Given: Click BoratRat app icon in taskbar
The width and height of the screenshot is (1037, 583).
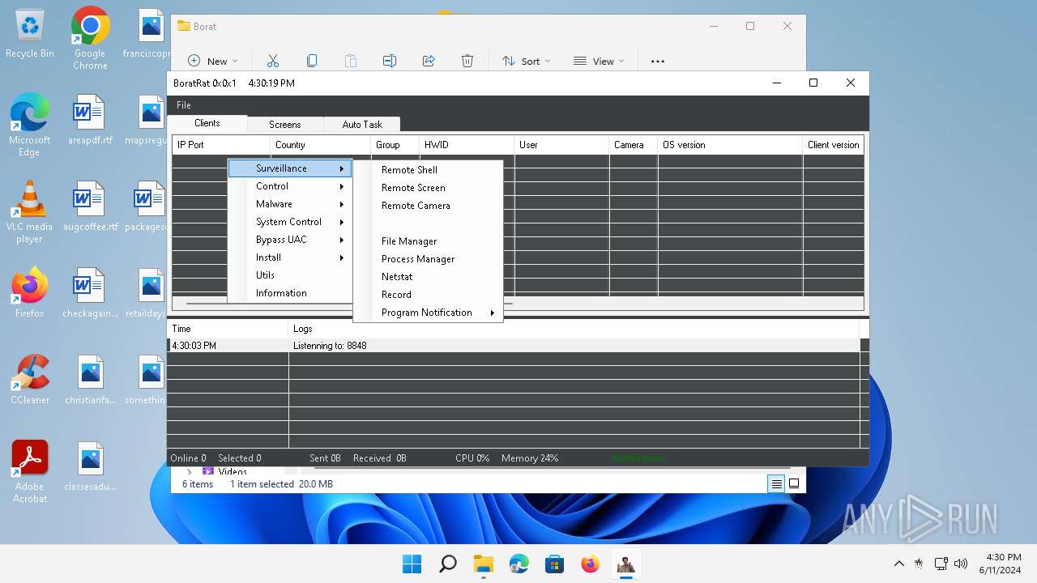Looking at the screenshot, I should 625,564.
